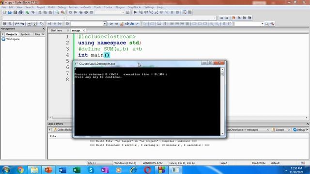Select the m.cpp editor tab
Viewport: 310px width, 174px height.
[x=76, y=30]
